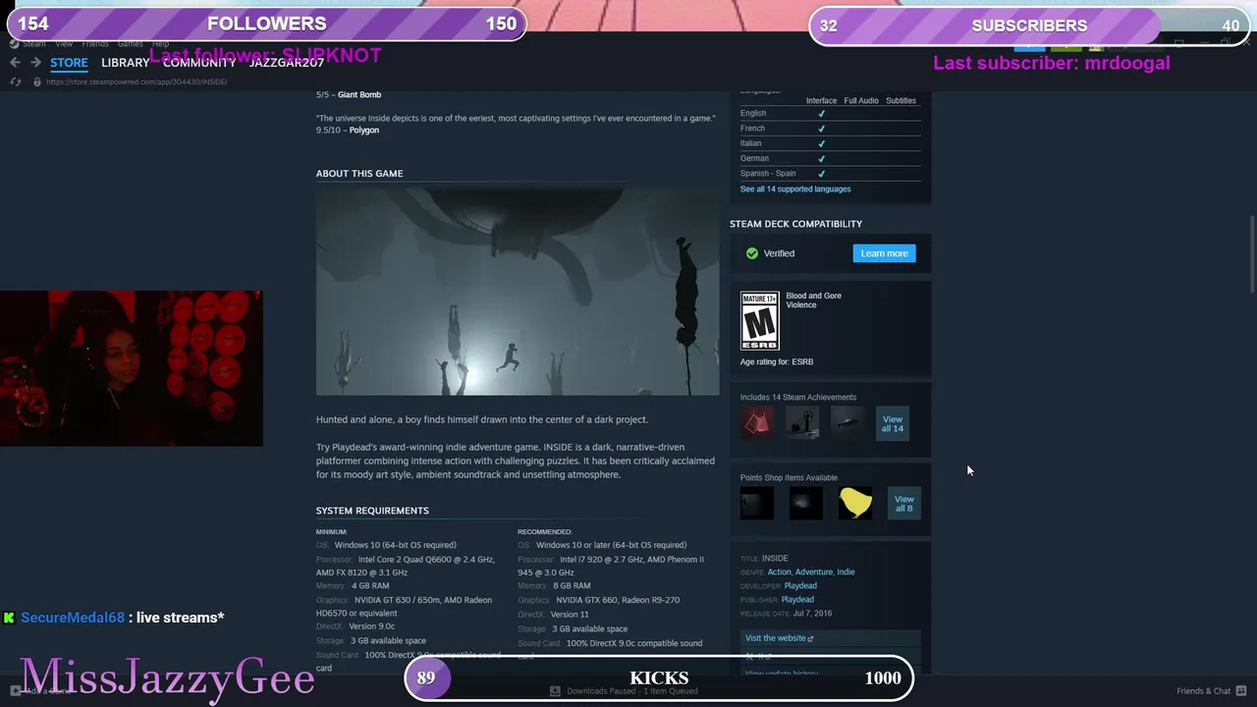Click the German interface checkmark

[x=821, y=158]
